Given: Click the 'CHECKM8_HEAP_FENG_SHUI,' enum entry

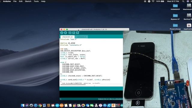Looking at the screenshot, I should pyautogui.click(x=73, y=66).
